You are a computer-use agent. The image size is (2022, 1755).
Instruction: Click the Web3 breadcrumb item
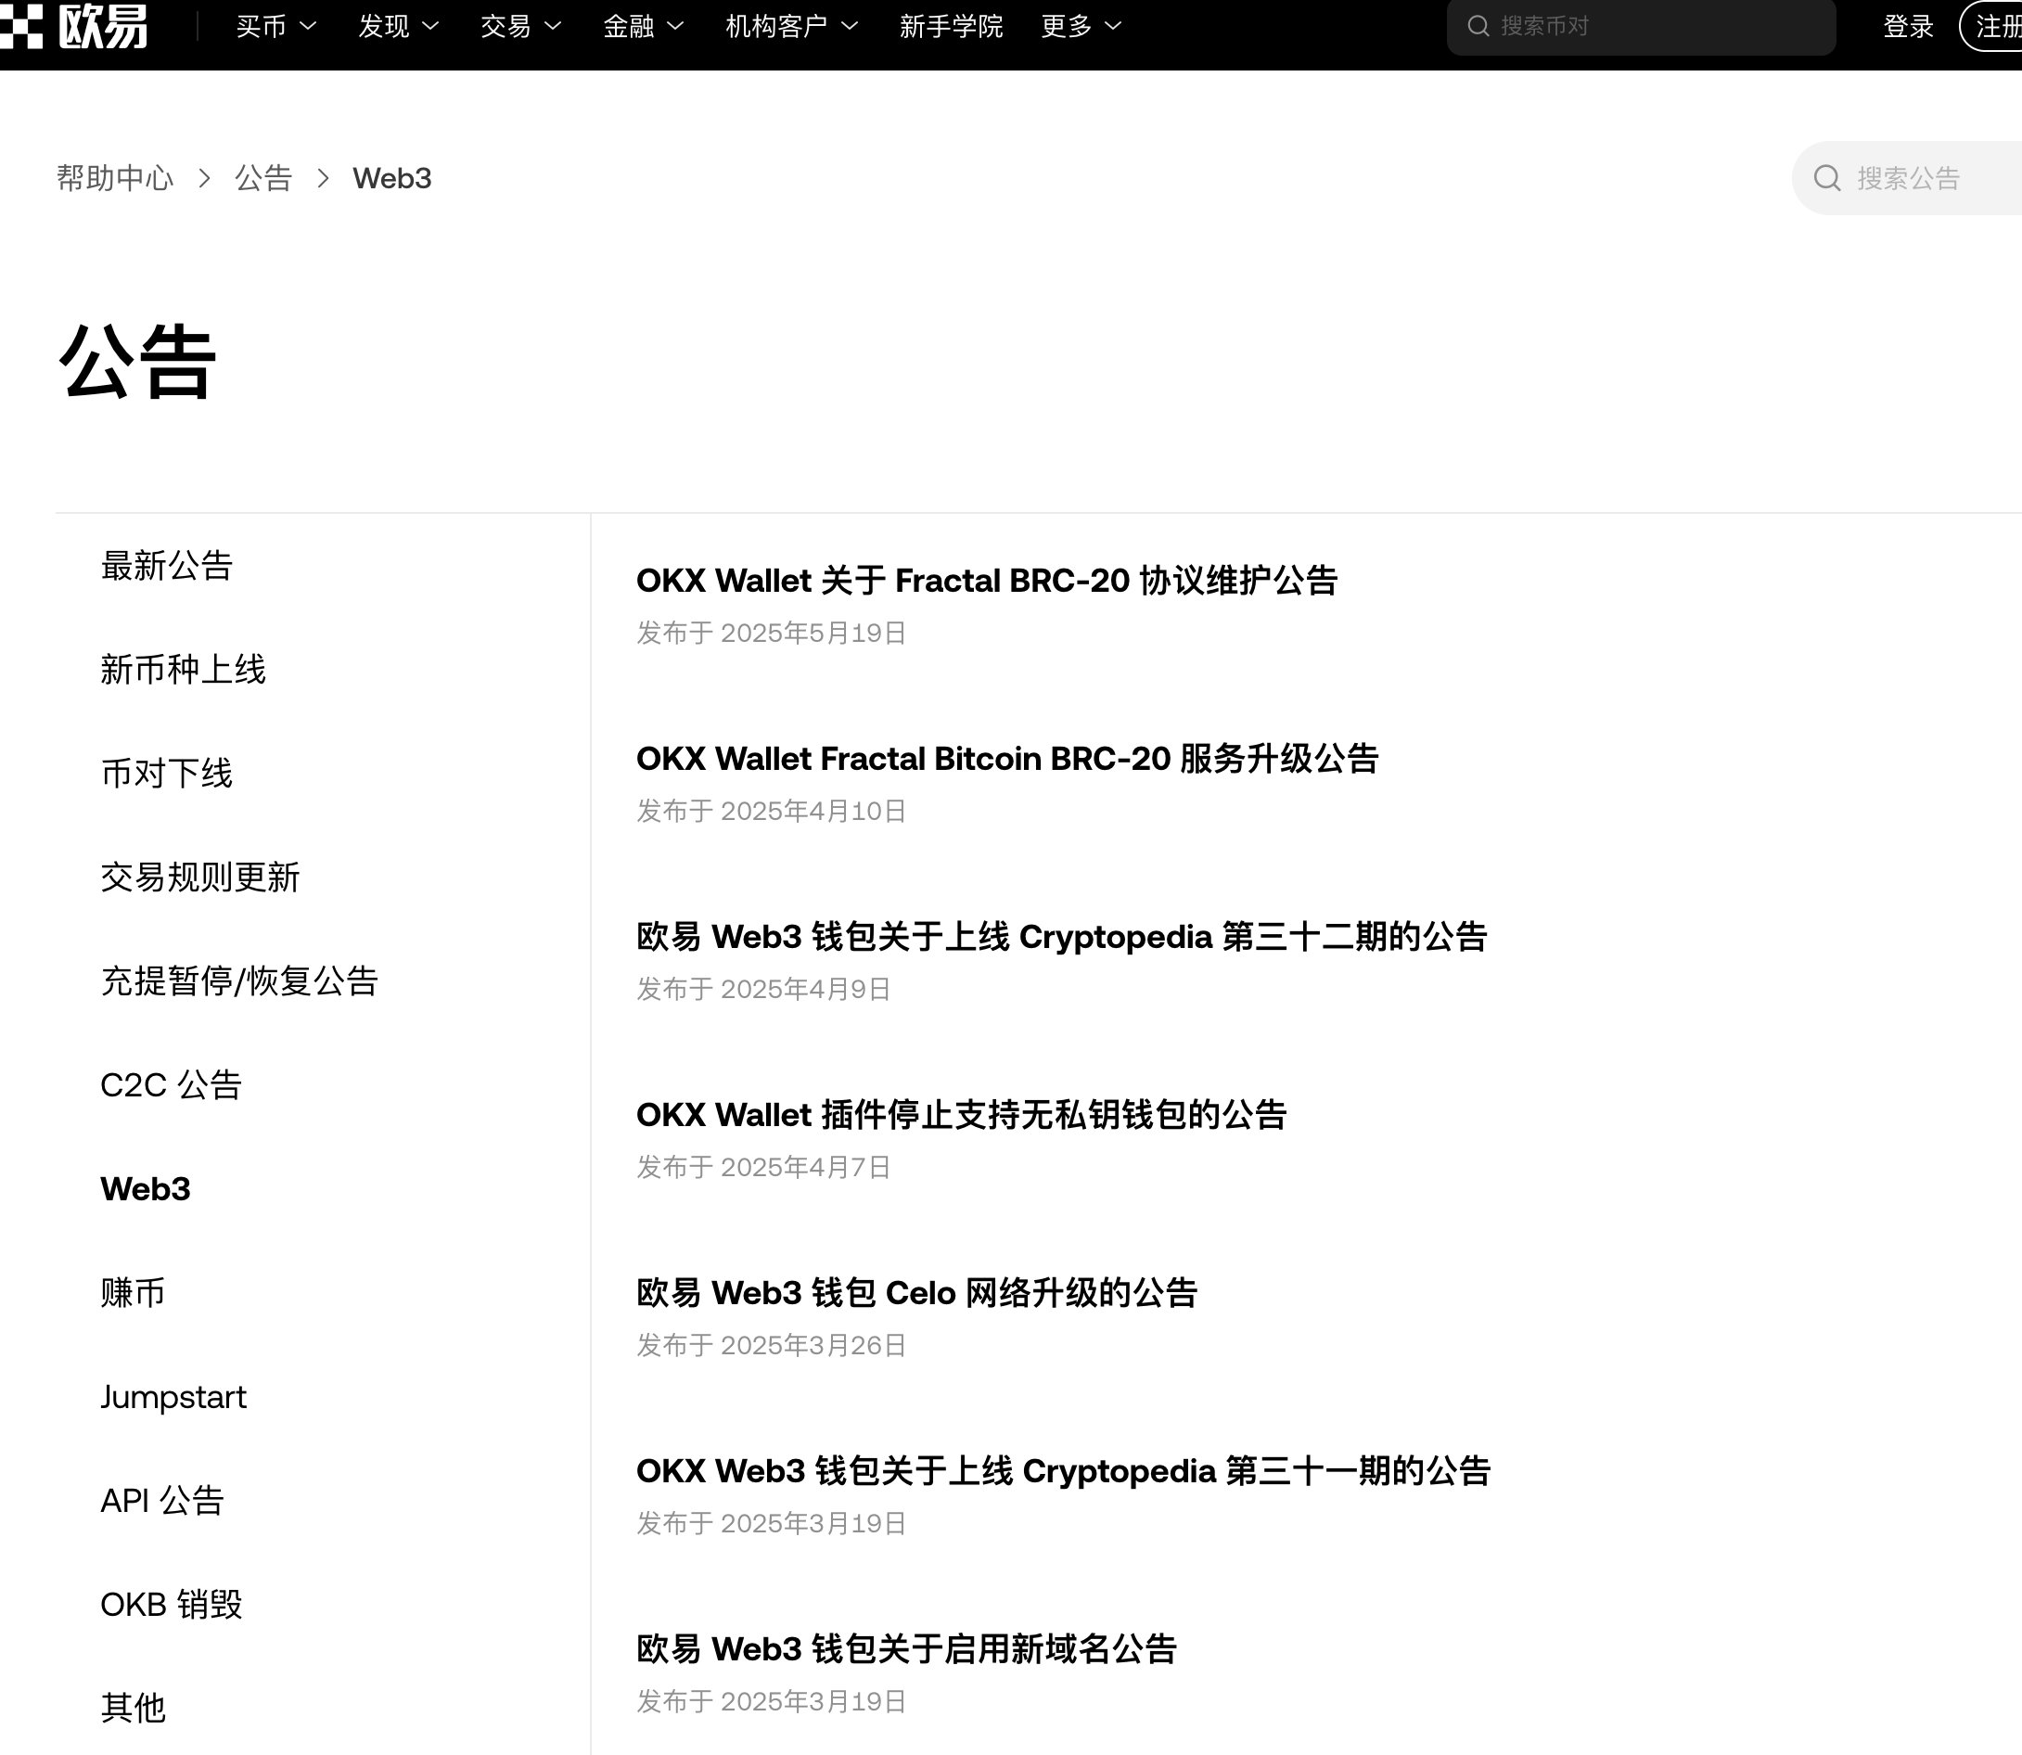coord(391,178)
